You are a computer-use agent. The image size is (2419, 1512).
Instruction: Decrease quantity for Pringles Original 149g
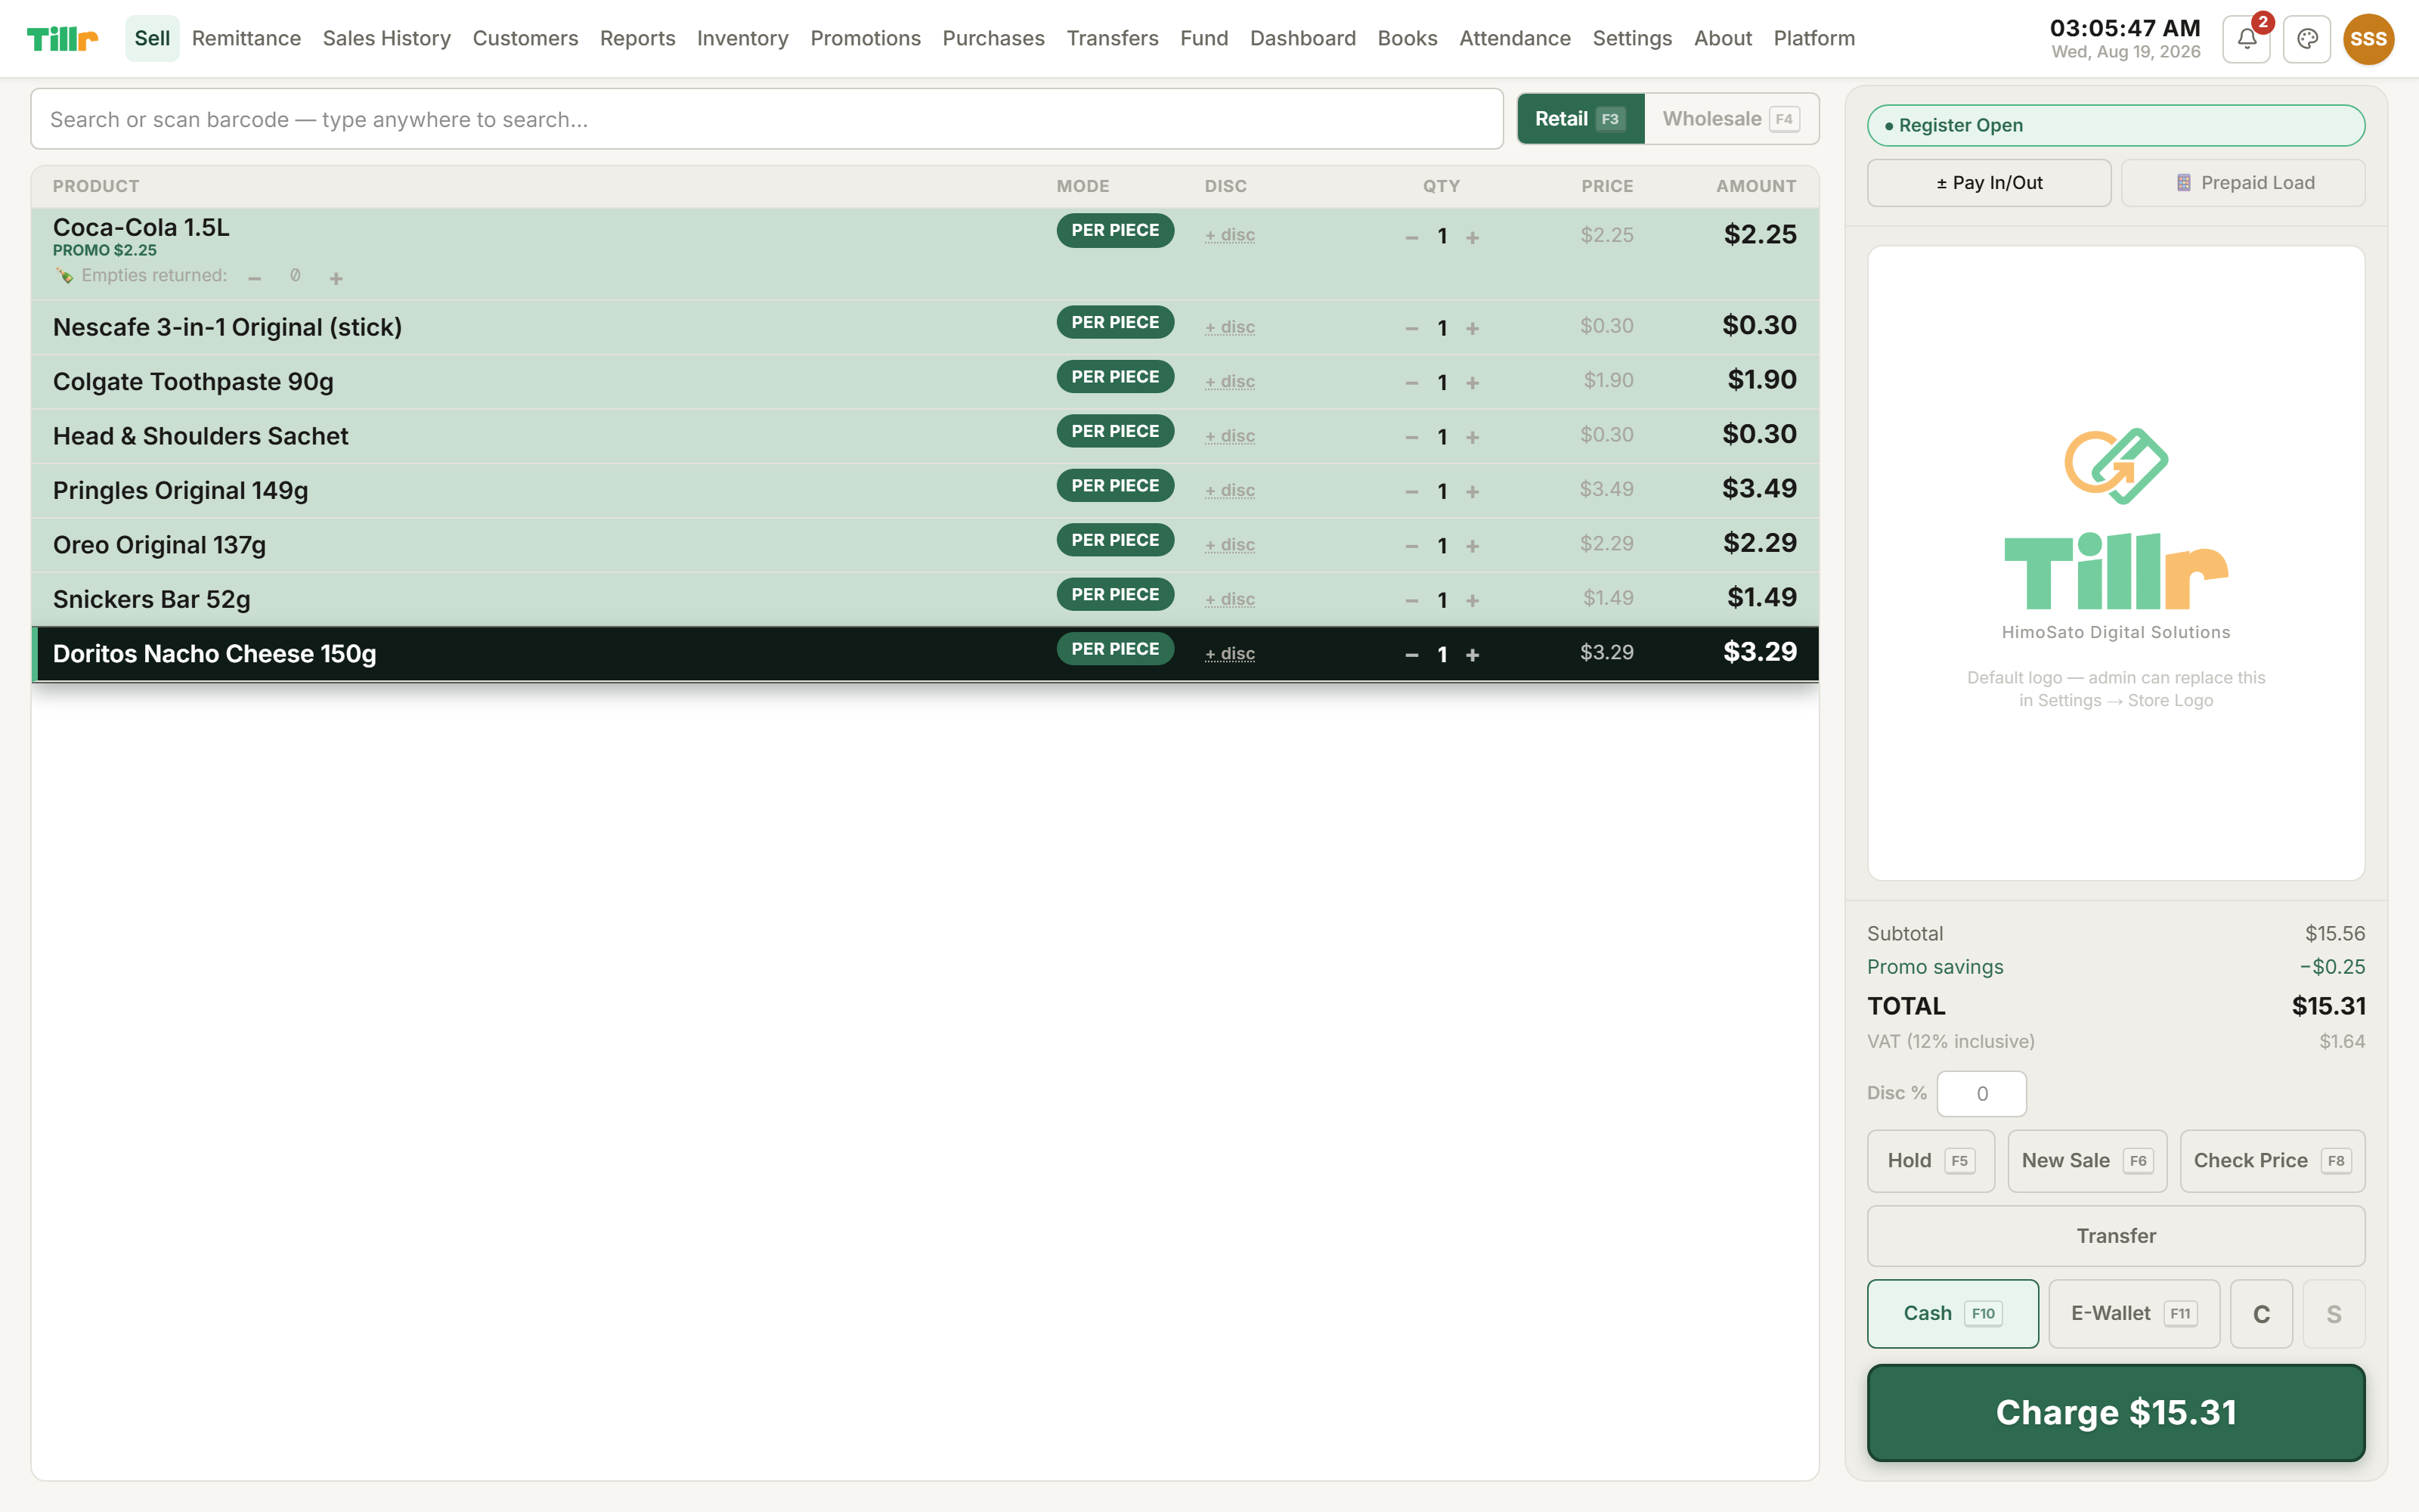pos(1411,491)
